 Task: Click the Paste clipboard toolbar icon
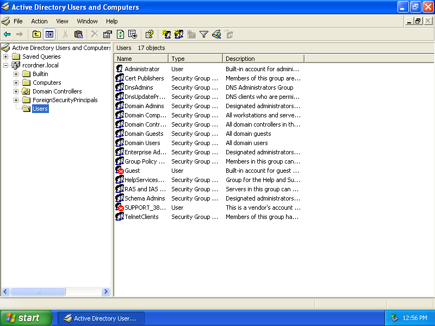[78, 34]
